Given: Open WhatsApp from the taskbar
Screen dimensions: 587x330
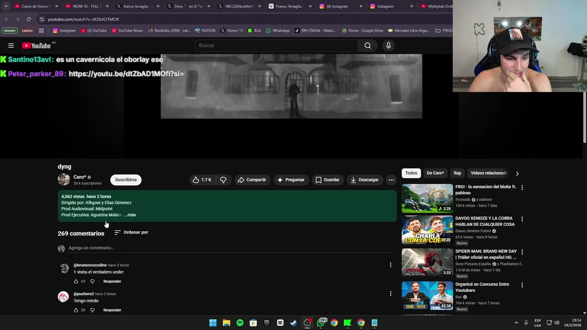Looking at the screenshot, I should 321,323.
